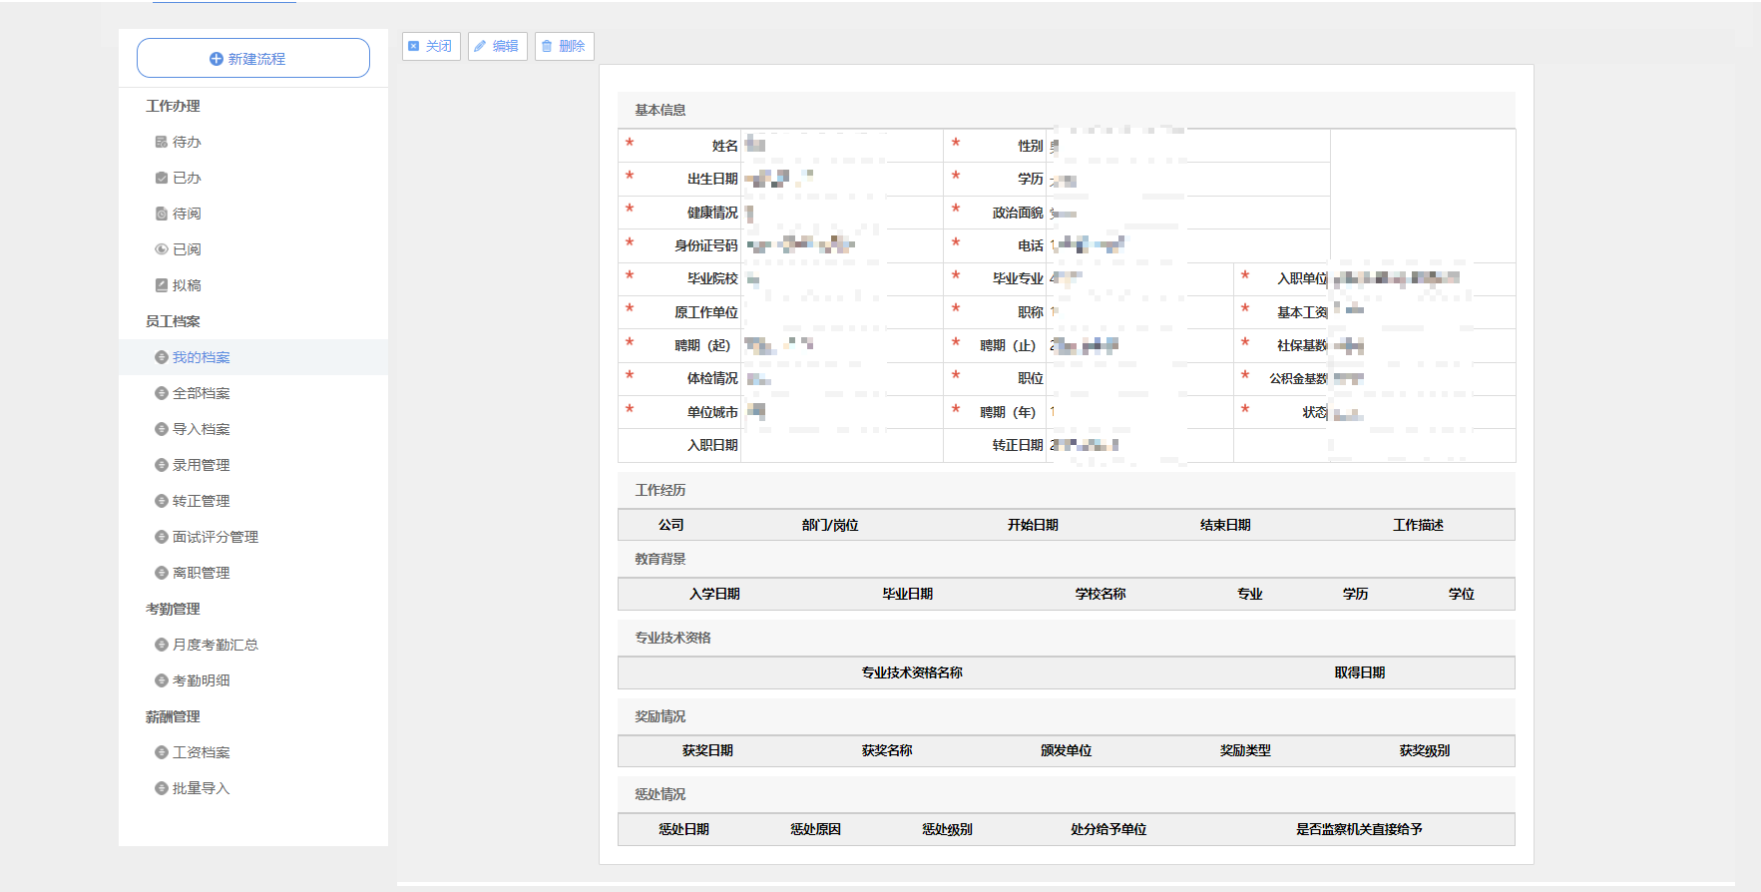Open 转正管理 in employee records
This screenshot has width=1761, height=892.
[x=201, y=501]
